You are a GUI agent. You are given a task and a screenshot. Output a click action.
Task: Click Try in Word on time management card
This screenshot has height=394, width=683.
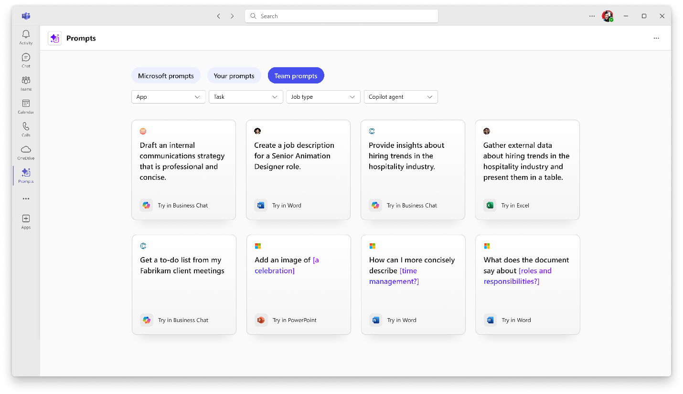click(x=402, y=321)
